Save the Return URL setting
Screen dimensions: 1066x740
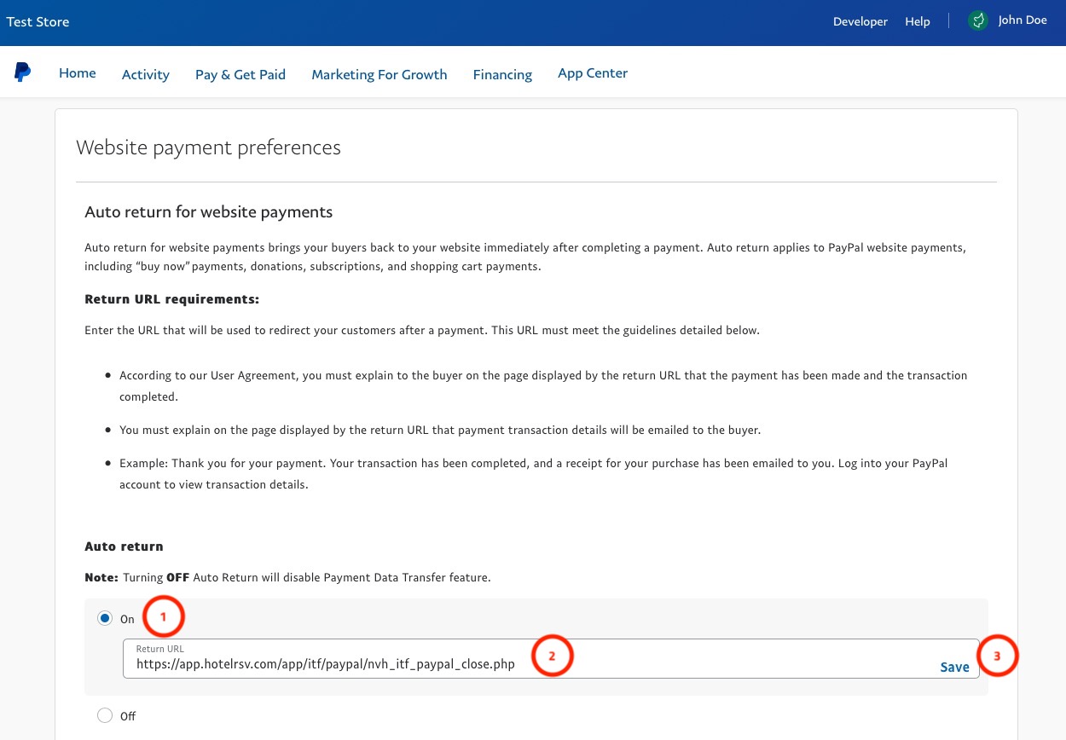954,667
